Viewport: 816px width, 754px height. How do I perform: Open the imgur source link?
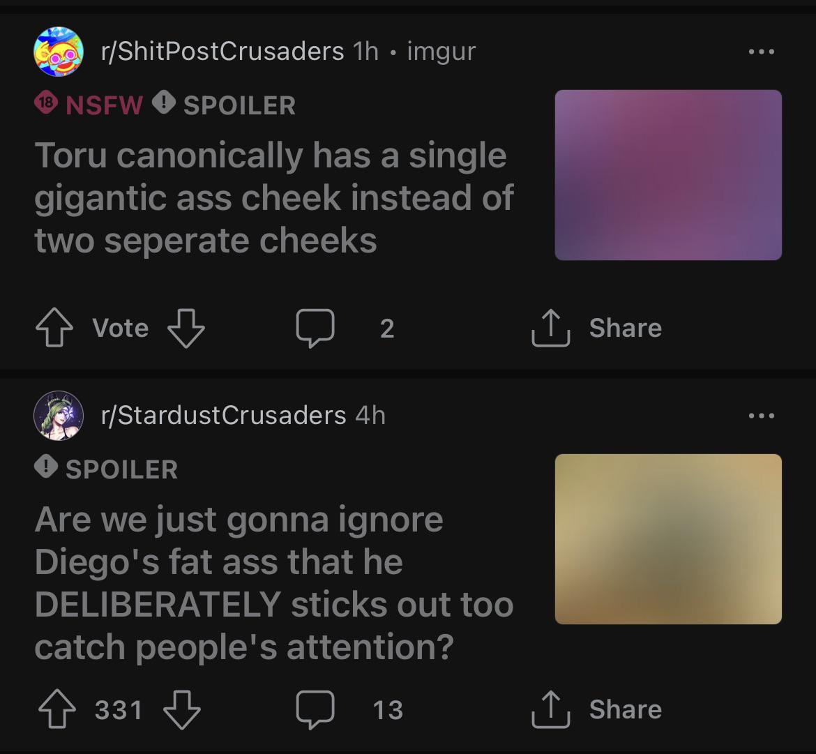[441, 50]
